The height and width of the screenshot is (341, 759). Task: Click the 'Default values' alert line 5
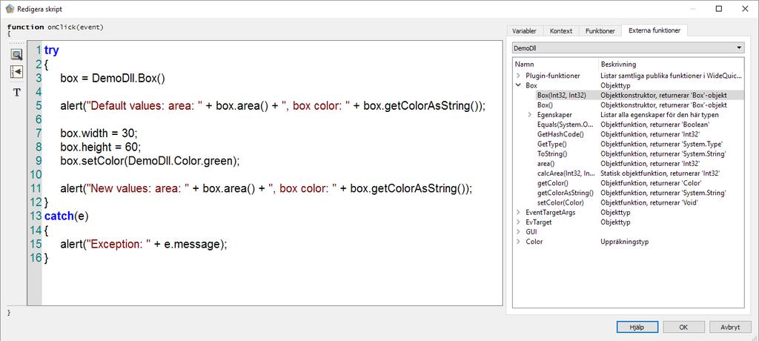[273, 105]
